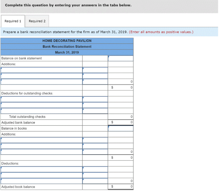Click the Bank Reconciliation Statement title
221x192 pixels.
click(67, 47)
